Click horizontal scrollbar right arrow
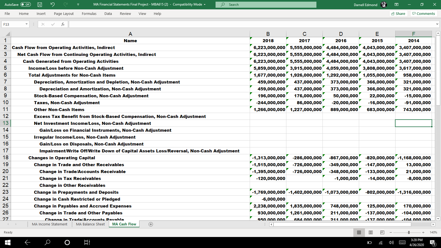Screen dimensions: 441x248 pos(433,224)
